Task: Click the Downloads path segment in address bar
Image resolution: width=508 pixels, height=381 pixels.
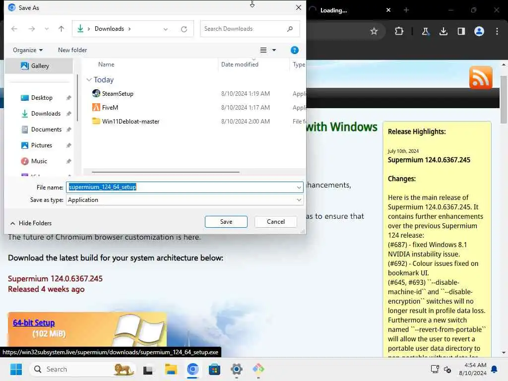Action: pyautogui.click(x=109, y=29)
